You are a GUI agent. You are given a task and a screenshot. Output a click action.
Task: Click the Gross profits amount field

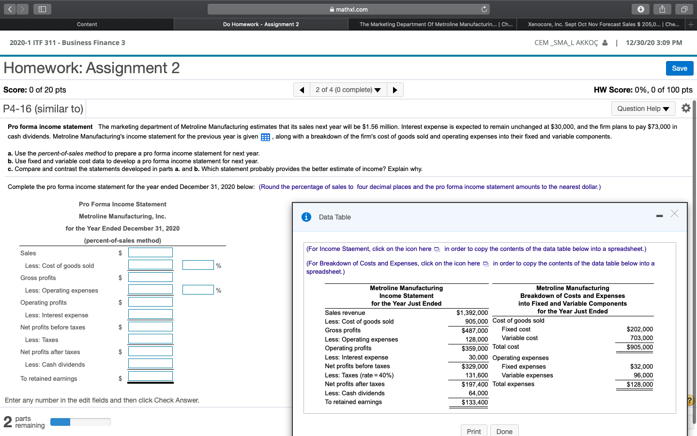[x=151, y=277]
